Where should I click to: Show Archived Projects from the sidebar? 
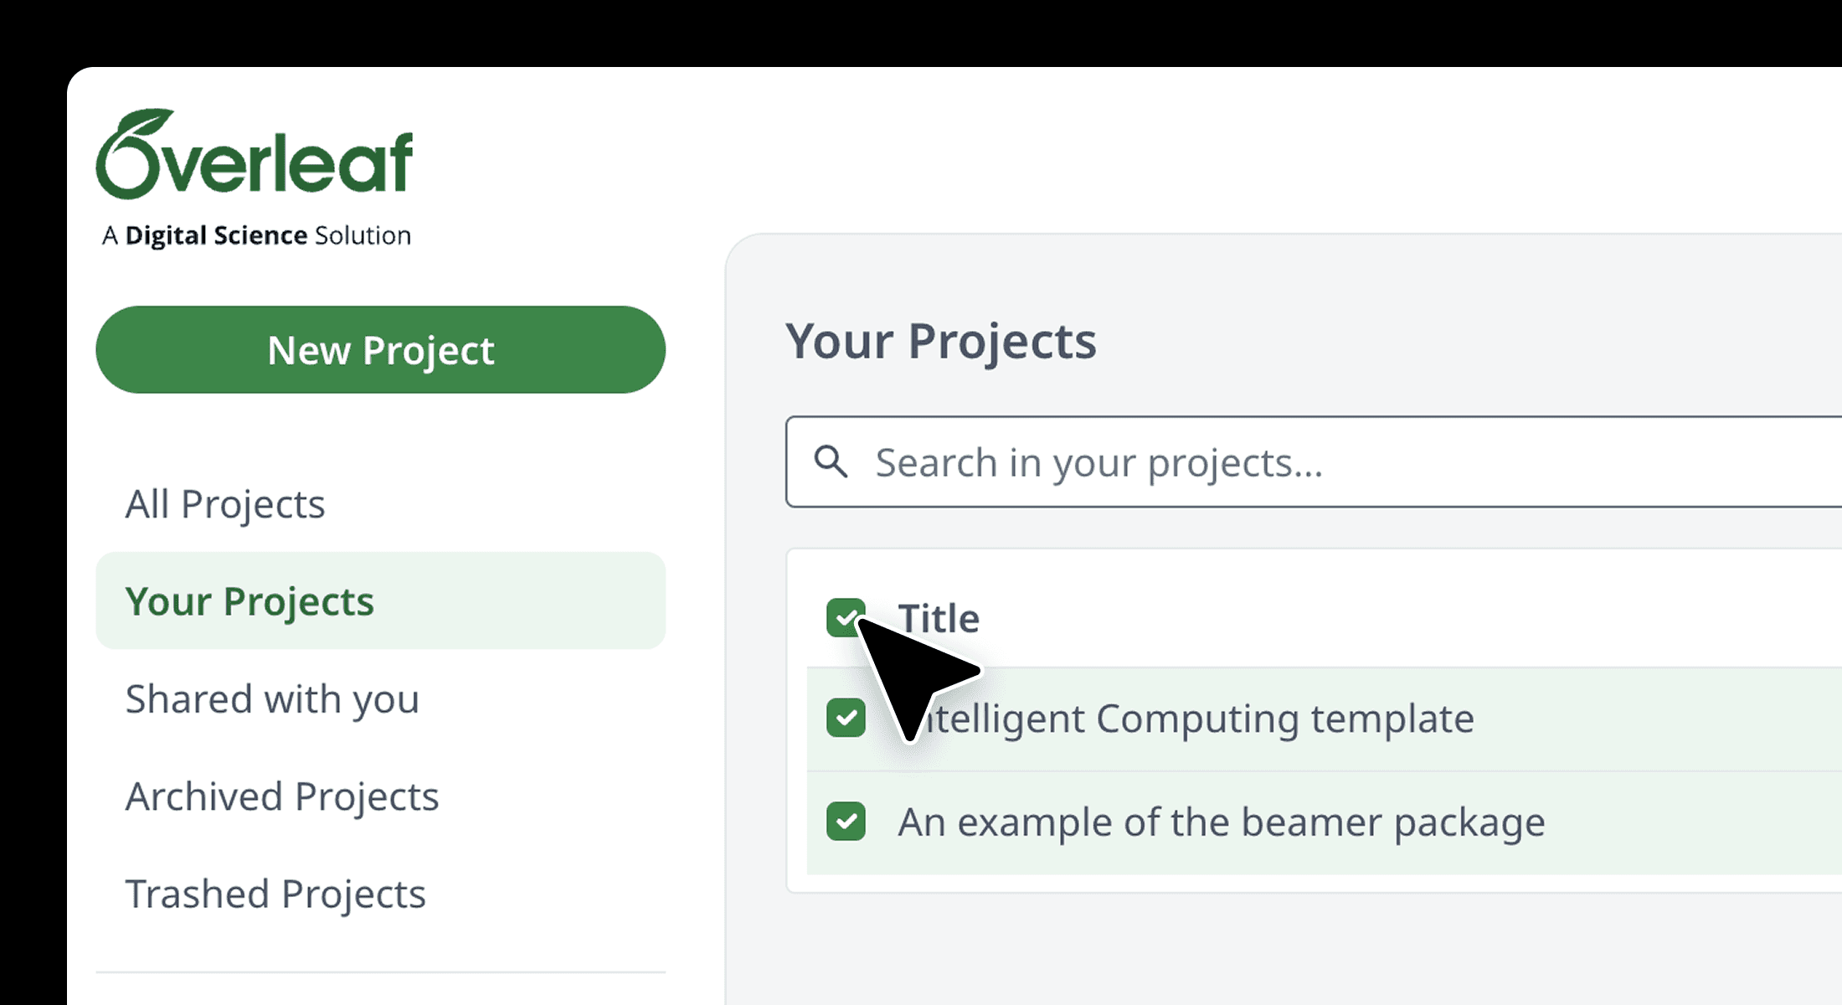pyautogui.click(x=282, y=796)
